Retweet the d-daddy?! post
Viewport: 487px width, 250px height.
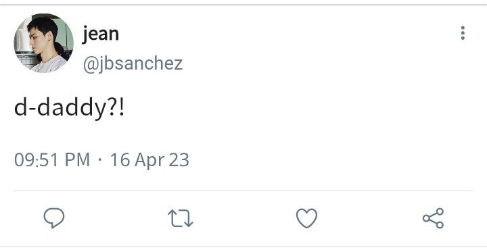(181, 218)
